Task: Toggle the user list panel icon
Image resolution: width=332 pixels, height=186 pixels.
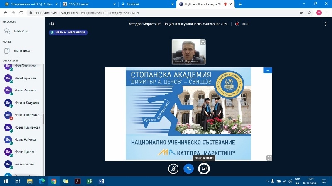Action: [51, 24]
